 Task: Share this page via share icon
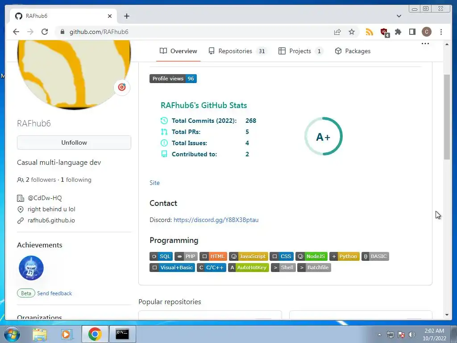(x=337, y=32)
